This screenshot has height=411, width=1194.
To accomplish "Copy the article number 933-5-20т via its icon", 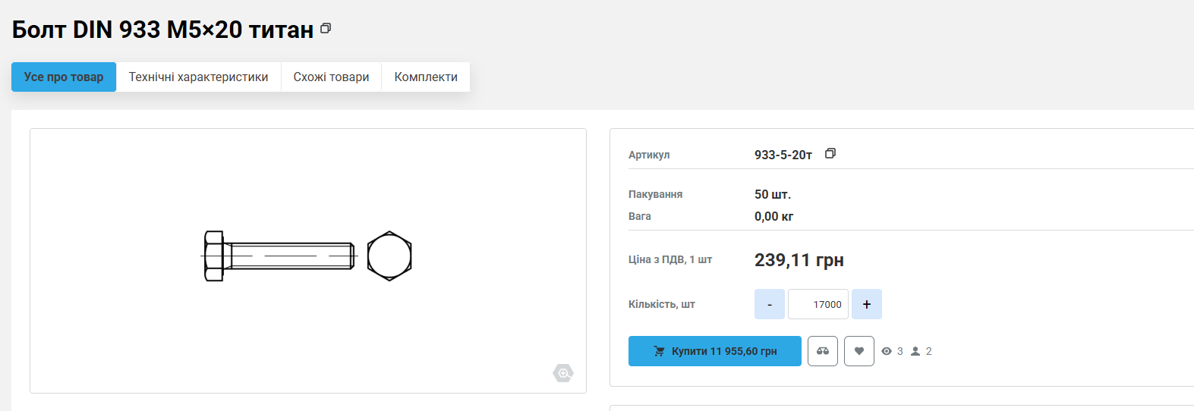I will tap(830, 153).
